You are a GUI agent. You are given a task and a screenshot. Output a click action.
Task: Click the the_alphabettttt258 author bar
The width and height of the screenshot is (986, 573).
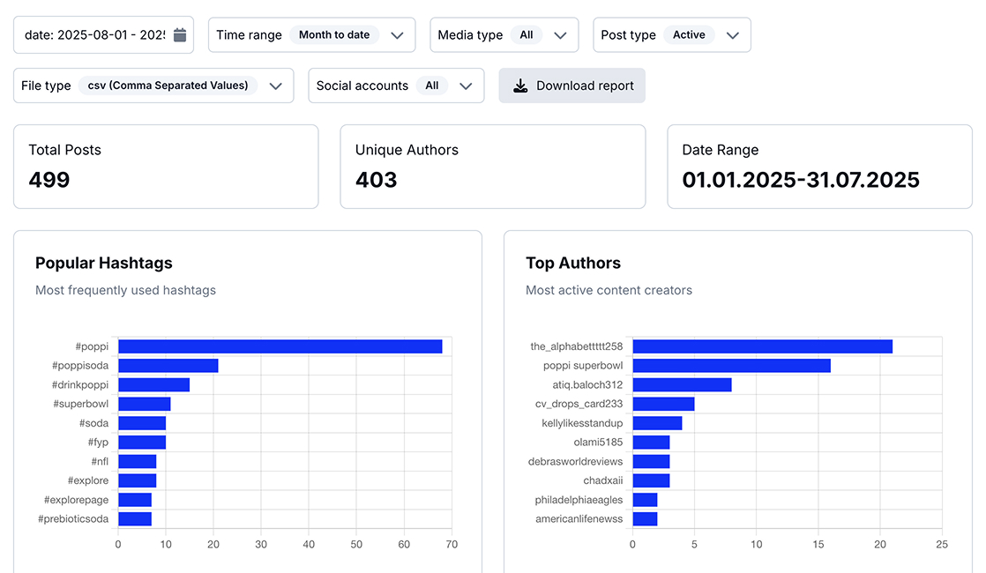click(x=762, y=346)
